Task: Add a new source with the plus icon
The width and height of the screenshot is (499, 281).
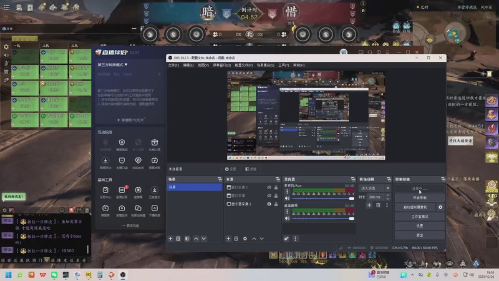Action: [x=228, y=239]
